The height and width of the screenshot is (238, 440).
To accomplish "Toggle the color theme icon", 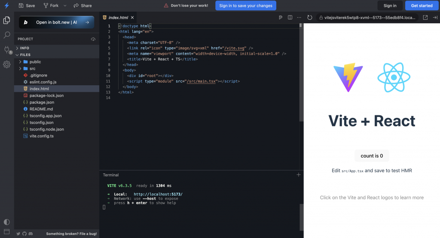I will (7, 222).
